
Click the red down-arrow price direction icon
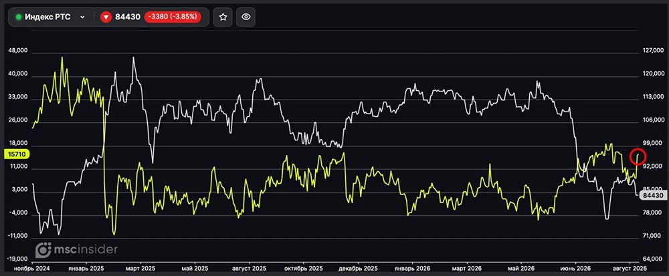(106, 17)
